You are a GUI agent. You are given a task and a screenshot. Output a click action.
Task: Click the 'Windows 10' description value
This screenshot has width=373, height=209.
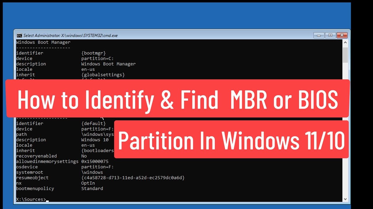(x=95, y=140)
